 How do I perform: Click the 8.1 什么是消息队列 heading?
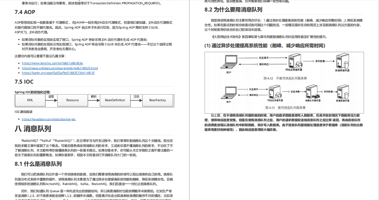click(x=38, y=164)
